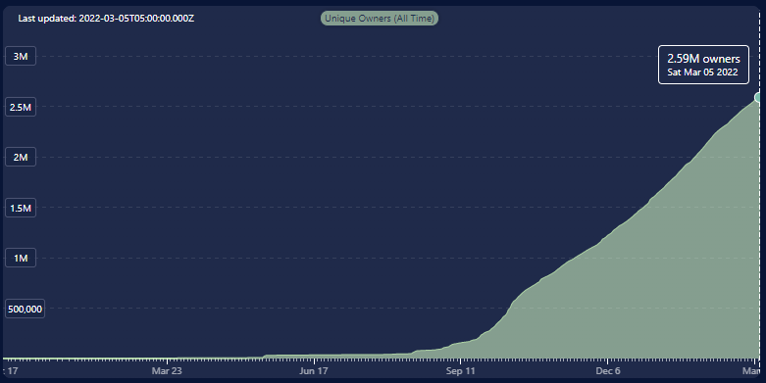766x383 pixels.
Task: Click the Mar 23 x-axis date label
Action: coord(167,371)
